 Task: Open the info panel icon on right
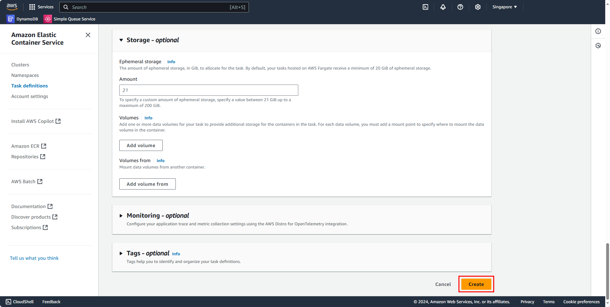click(598, 31)
